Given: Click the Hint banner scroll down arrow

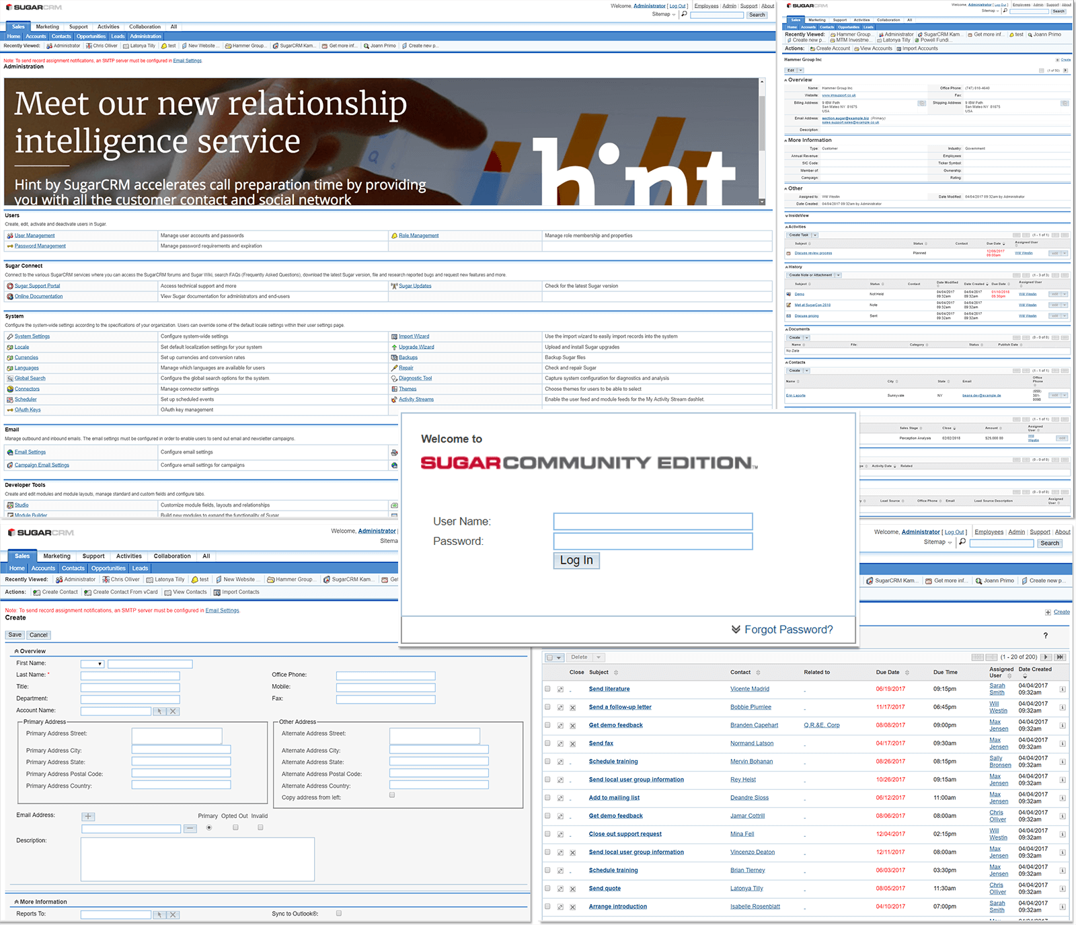Looking at the screenshot, I should [x=762, y=202].
